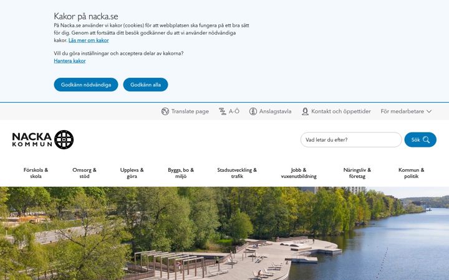Open Kontakt och öppettider link text
This screenshot has width=449, height=280.
tap(340, 111)
